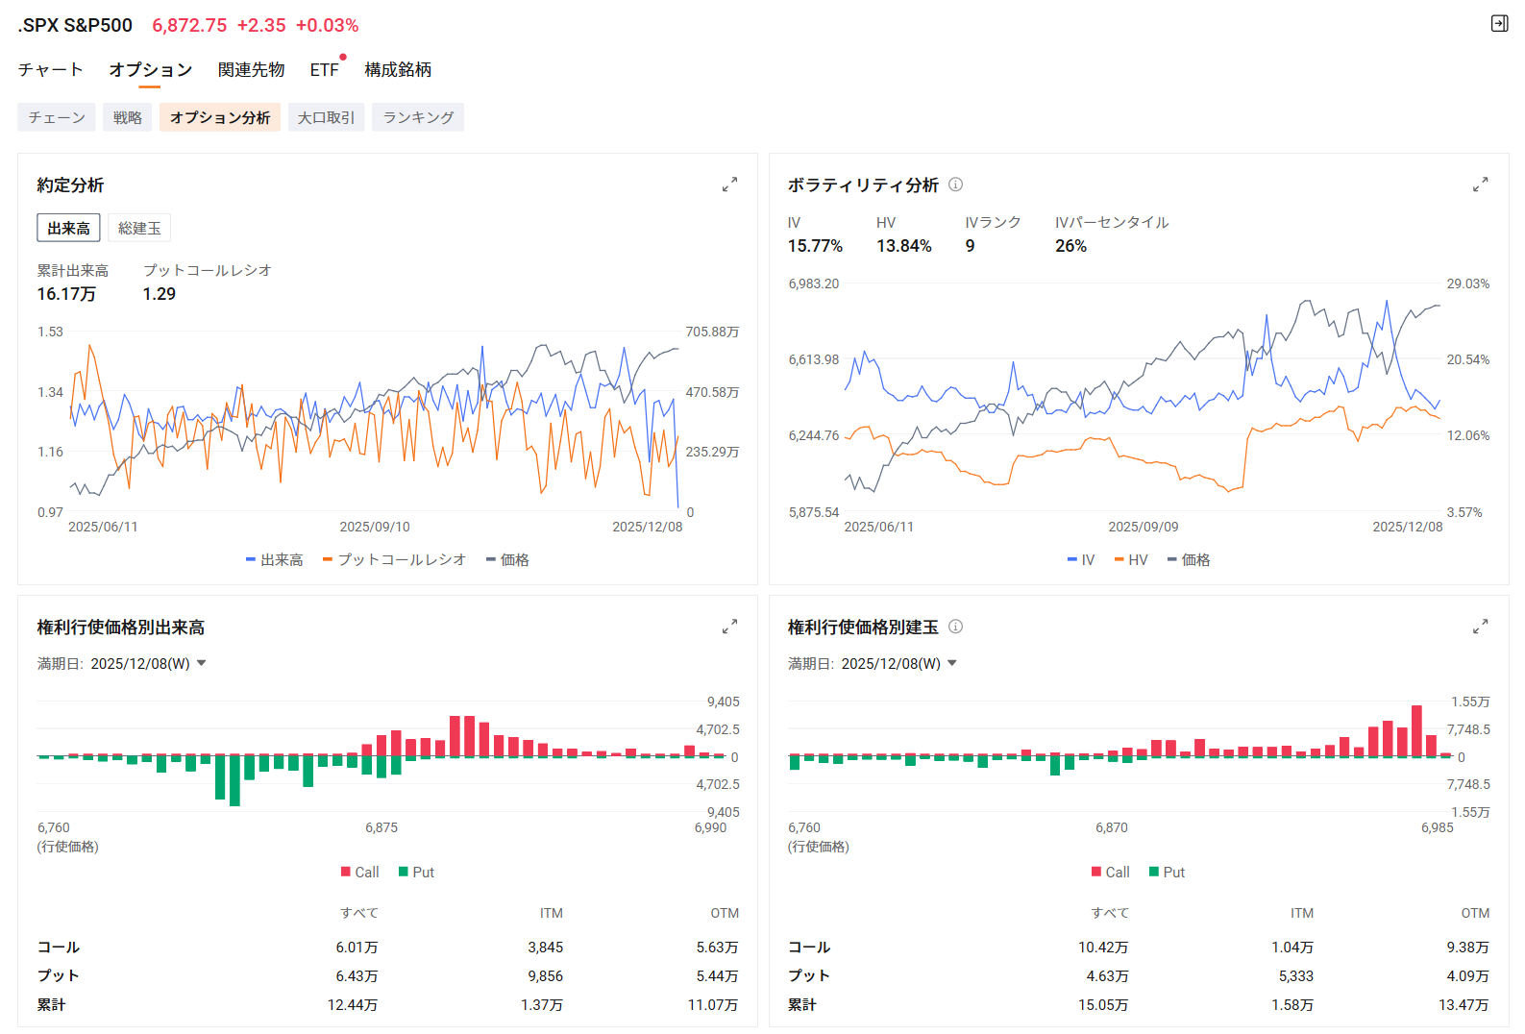Expand the 権利行使価格別出来高 panel
1525x1034 pixels.
coord(729,627)
